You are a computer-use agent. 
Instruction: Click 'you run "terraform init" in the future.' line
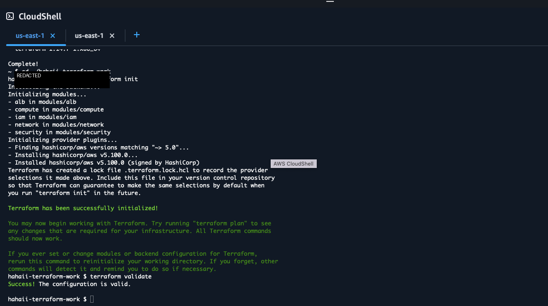75,193
